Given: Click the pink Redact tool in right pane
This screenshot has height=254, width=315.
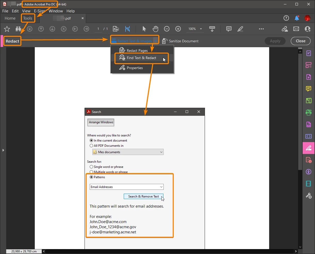Looking at the screenshot, I should tap(309, 148).
